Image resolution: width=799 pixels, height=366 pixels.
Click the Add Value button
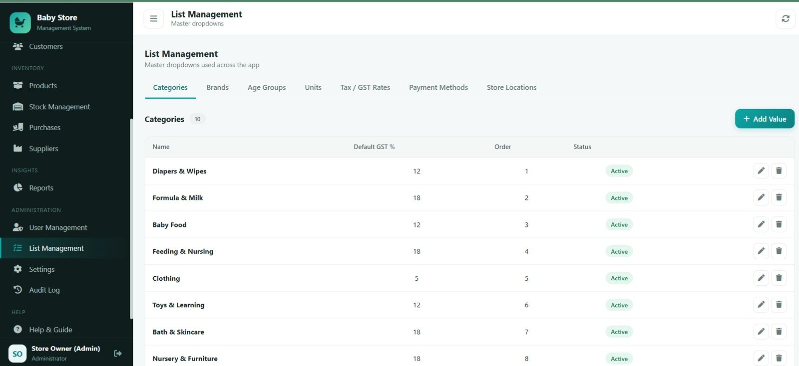(765, 119)
